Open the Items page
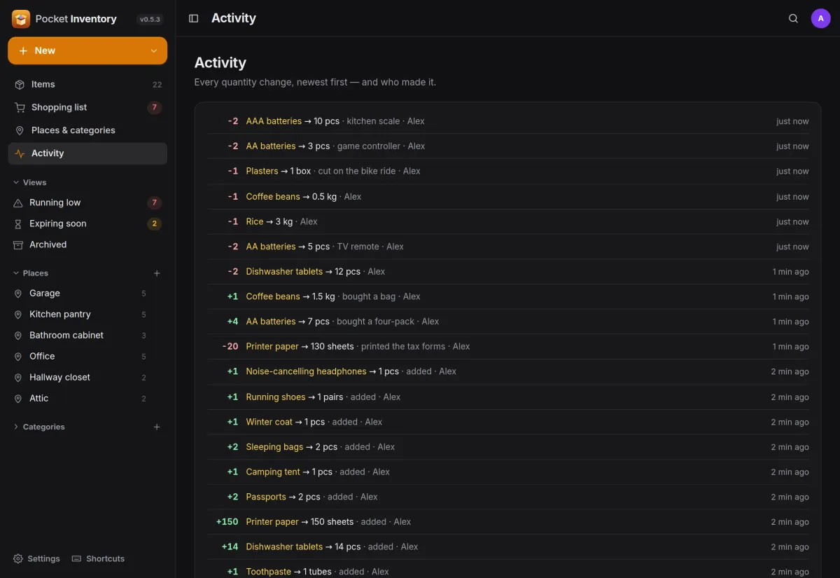The image size is (840, 578). pos(87,84)
